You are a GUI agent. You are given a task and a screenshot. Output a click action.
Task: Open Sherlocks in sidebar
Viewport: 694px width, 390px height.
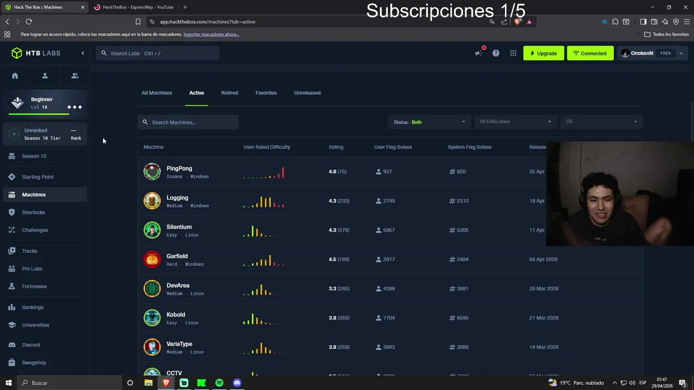pos(44,212)
